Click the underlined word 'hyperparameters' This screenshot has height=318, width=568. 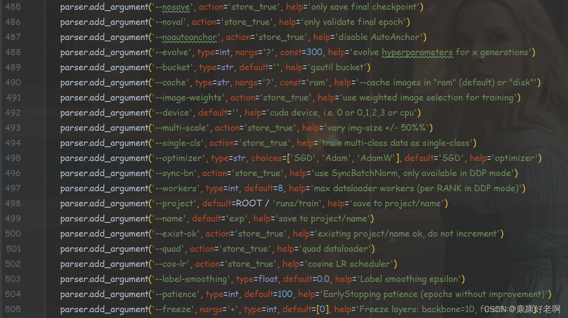tap(417, 52)
